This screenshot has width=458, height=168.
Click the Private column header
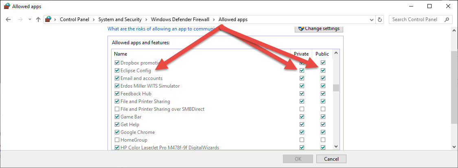point(301,54)
